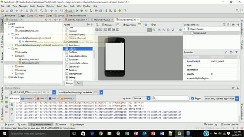Click the Windows search box
The width and height of the screenshot is (244, 137).
[x=39, y=134]
